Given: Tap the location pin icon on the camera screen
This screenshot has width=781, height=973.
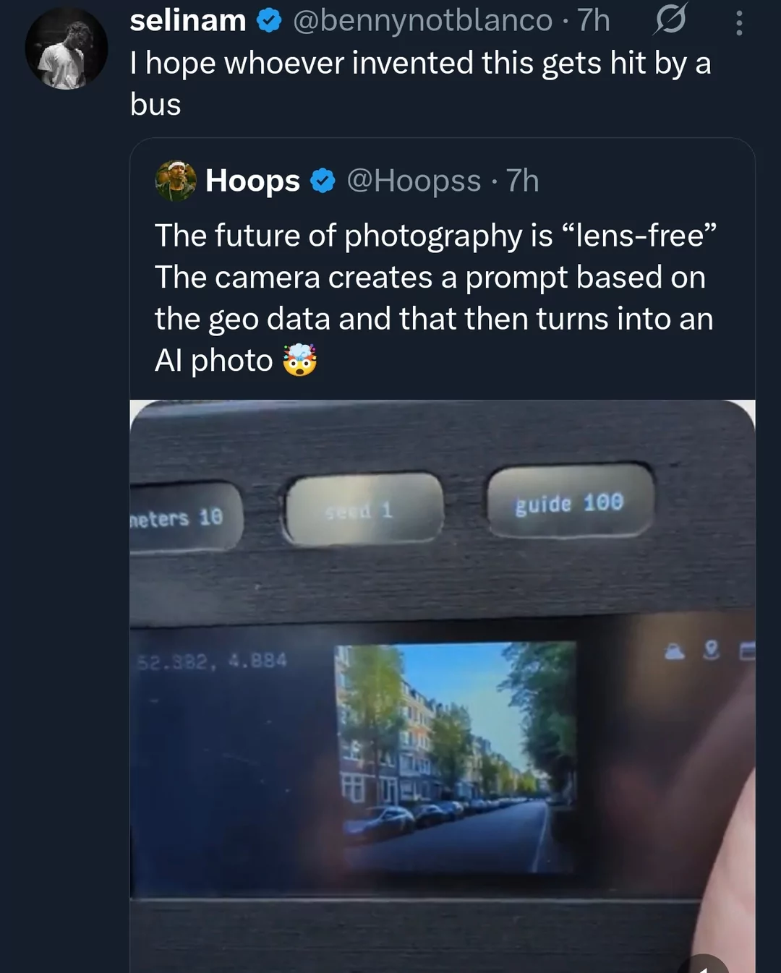Looking at the screenshot, I should (x=712, y=651).
